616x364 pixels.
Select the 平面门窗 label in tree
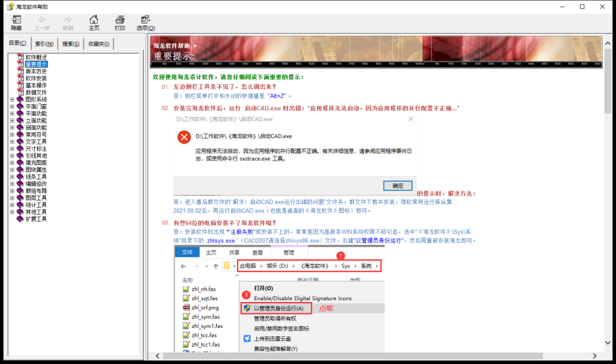(36, 106)
